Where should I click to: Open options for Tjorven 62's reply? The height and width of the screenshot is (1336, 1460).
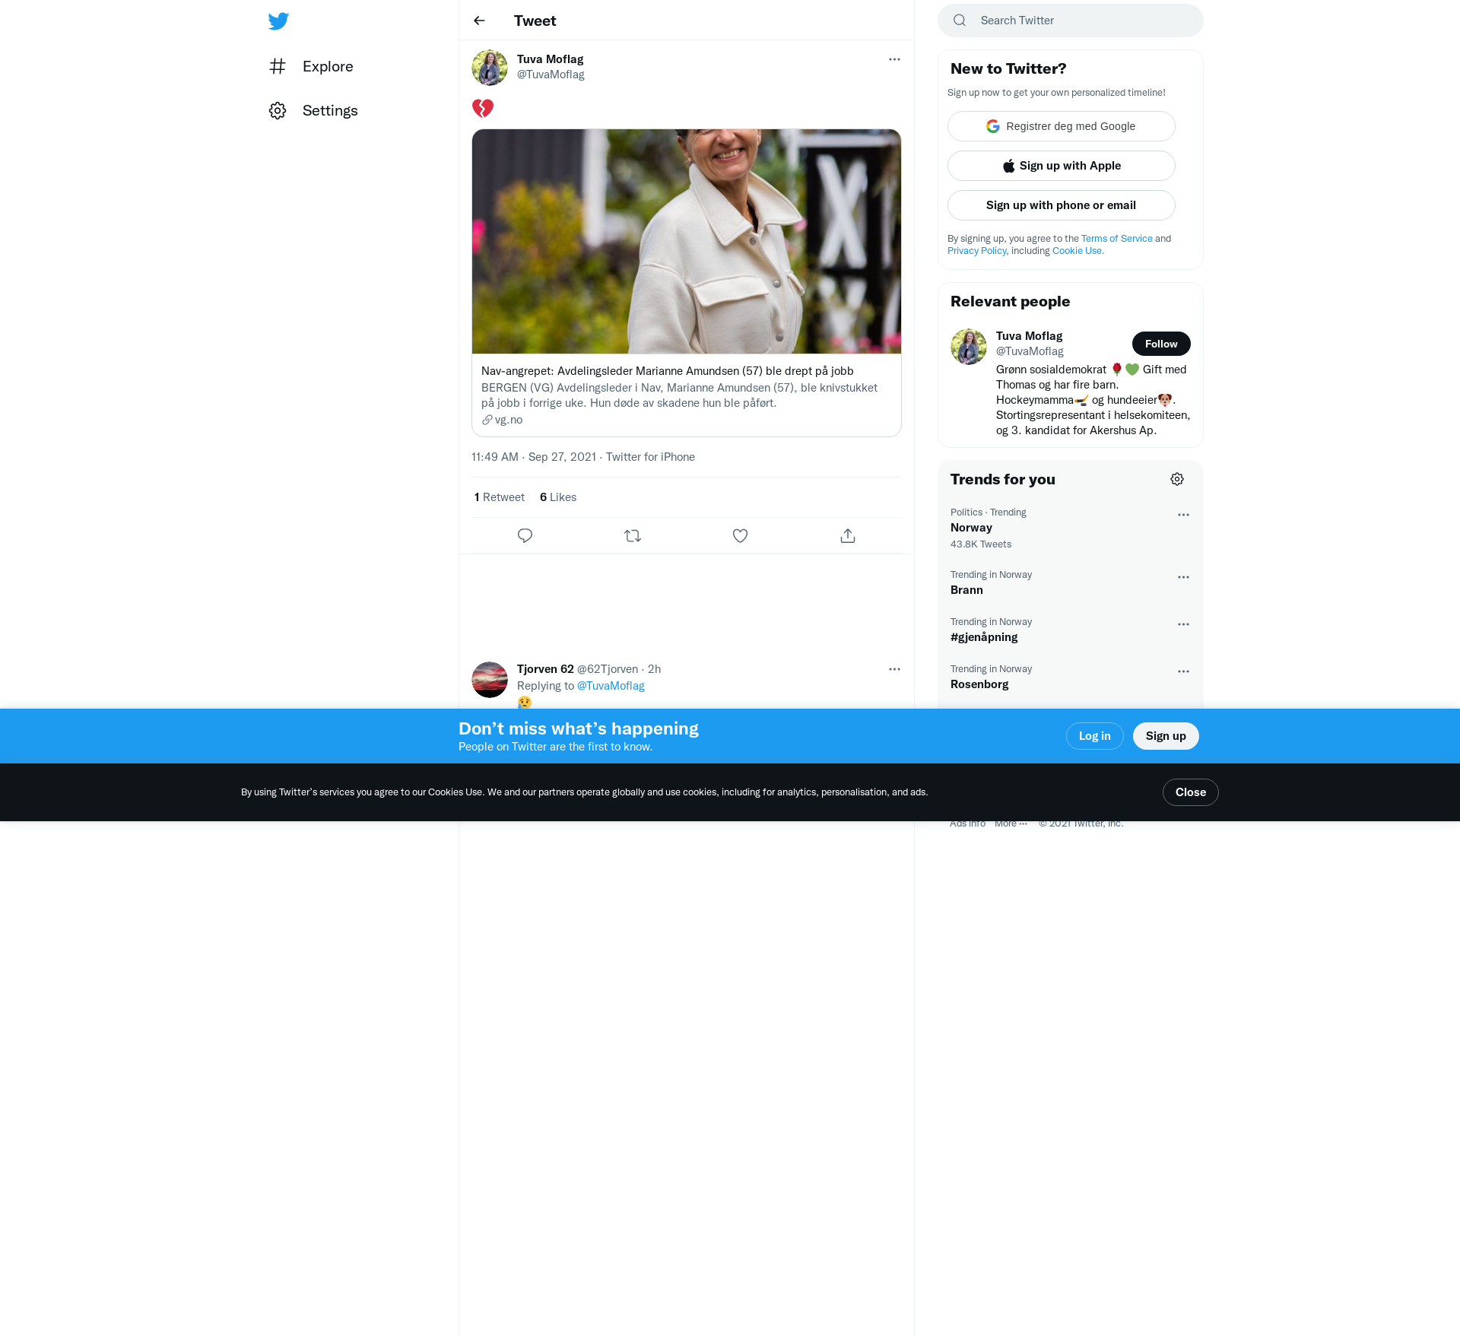[894, 669]
